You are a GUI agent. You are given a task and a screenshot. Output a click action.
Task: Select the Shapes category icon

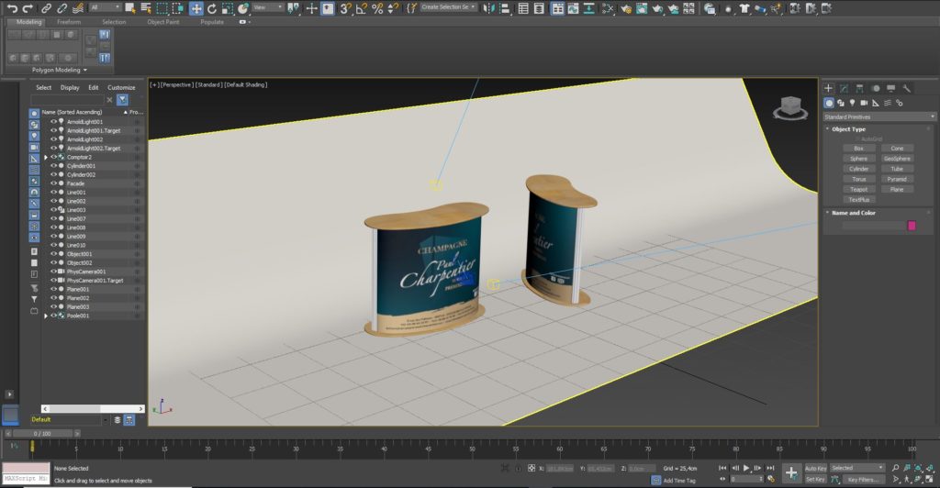[x=841, y=103]
